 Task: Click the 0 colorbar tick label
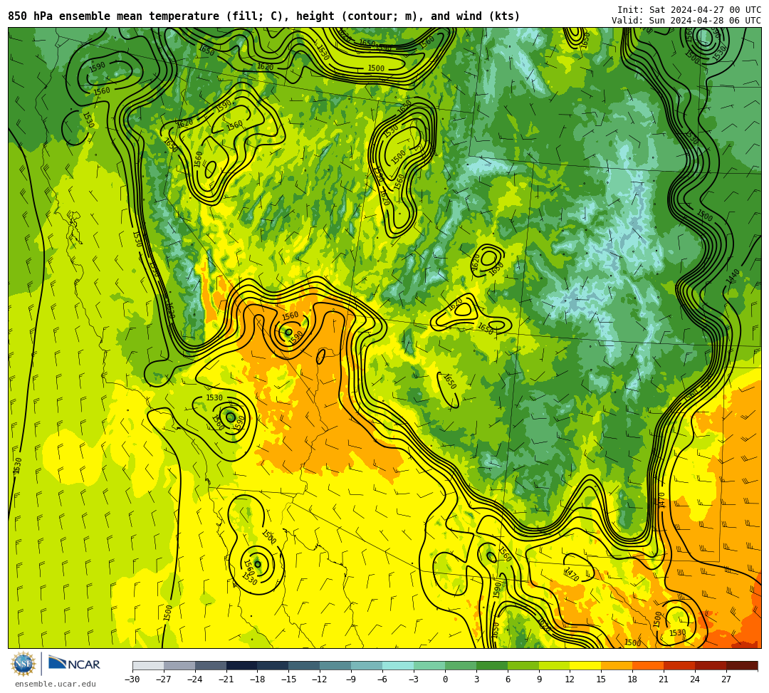445,679
